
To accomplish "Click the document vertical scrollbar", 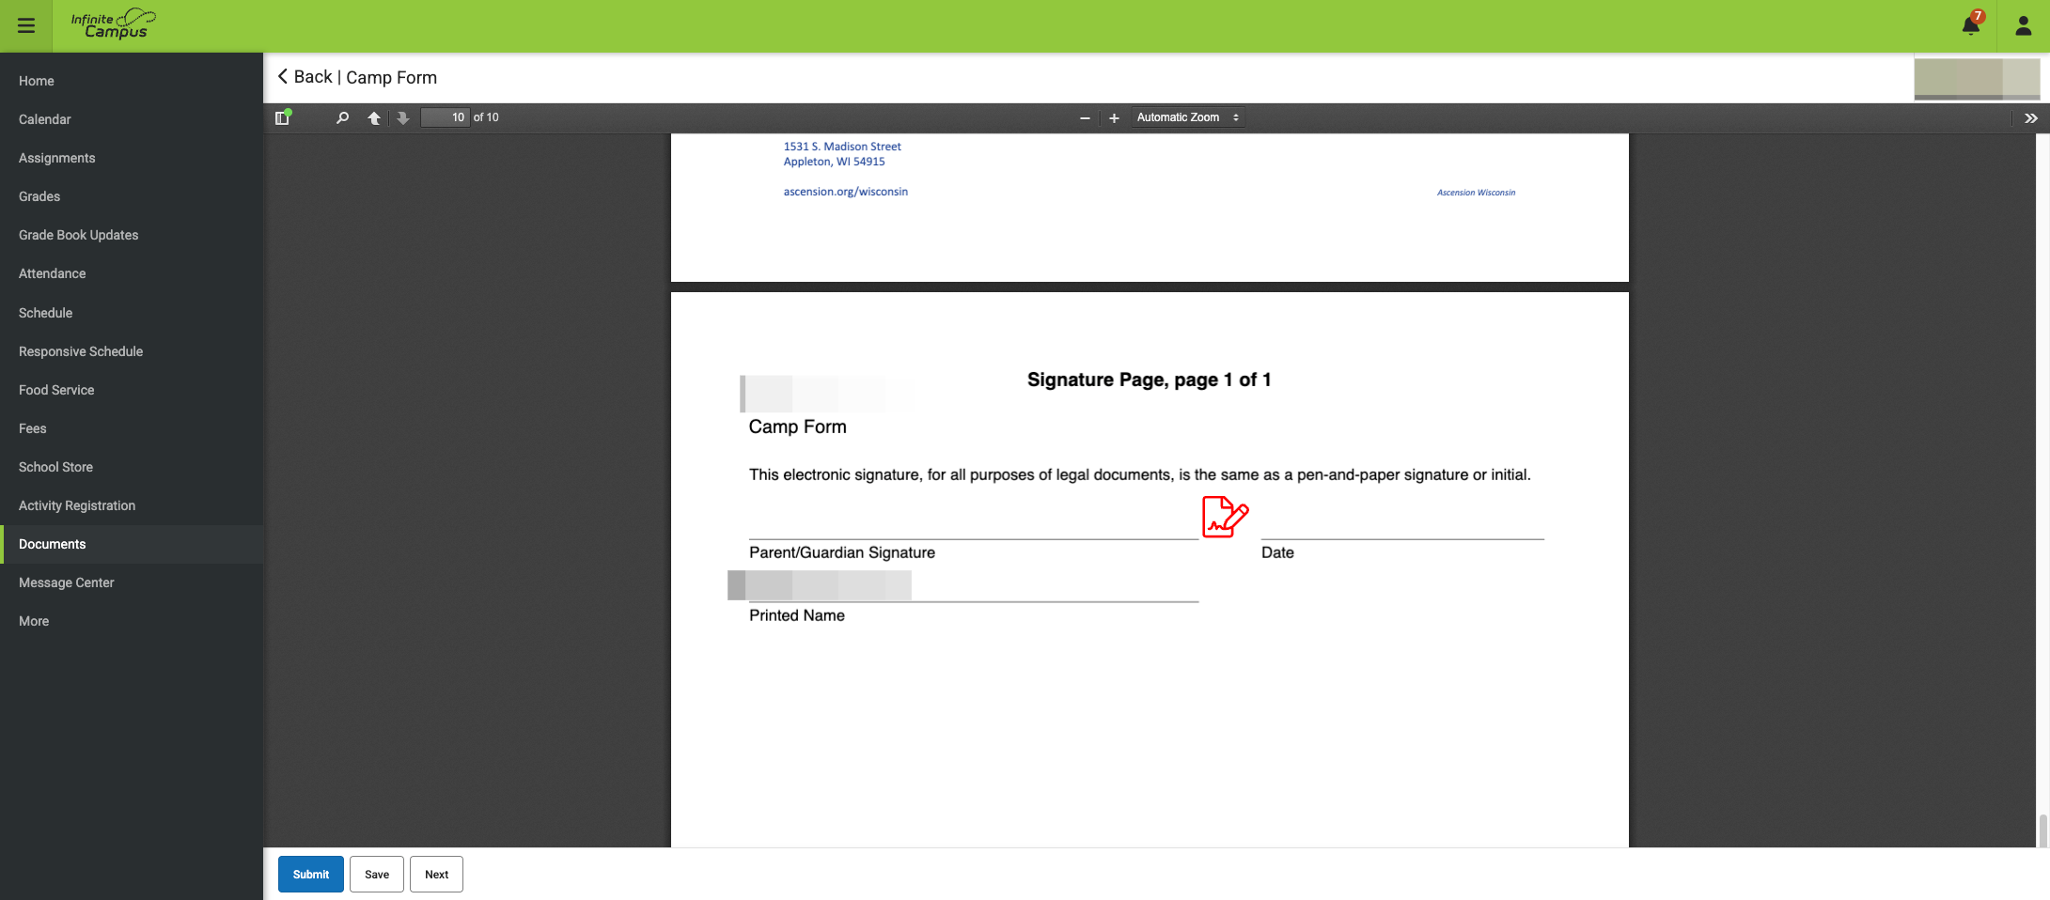I will click(x=2042, y=830).
